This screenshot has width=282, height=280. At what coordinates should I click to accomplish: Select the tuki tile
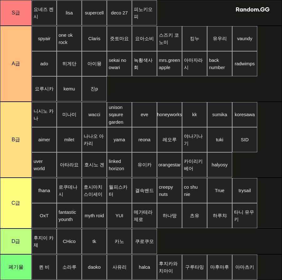tap(220, 140)
